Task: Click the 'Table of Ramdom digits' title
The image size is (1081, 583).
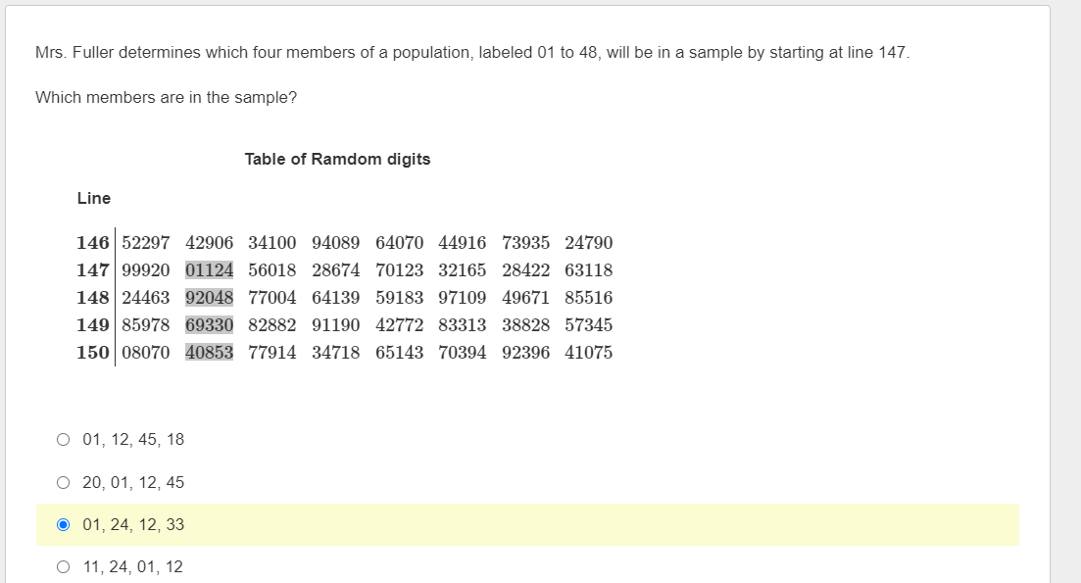Action: coord(337,159)
